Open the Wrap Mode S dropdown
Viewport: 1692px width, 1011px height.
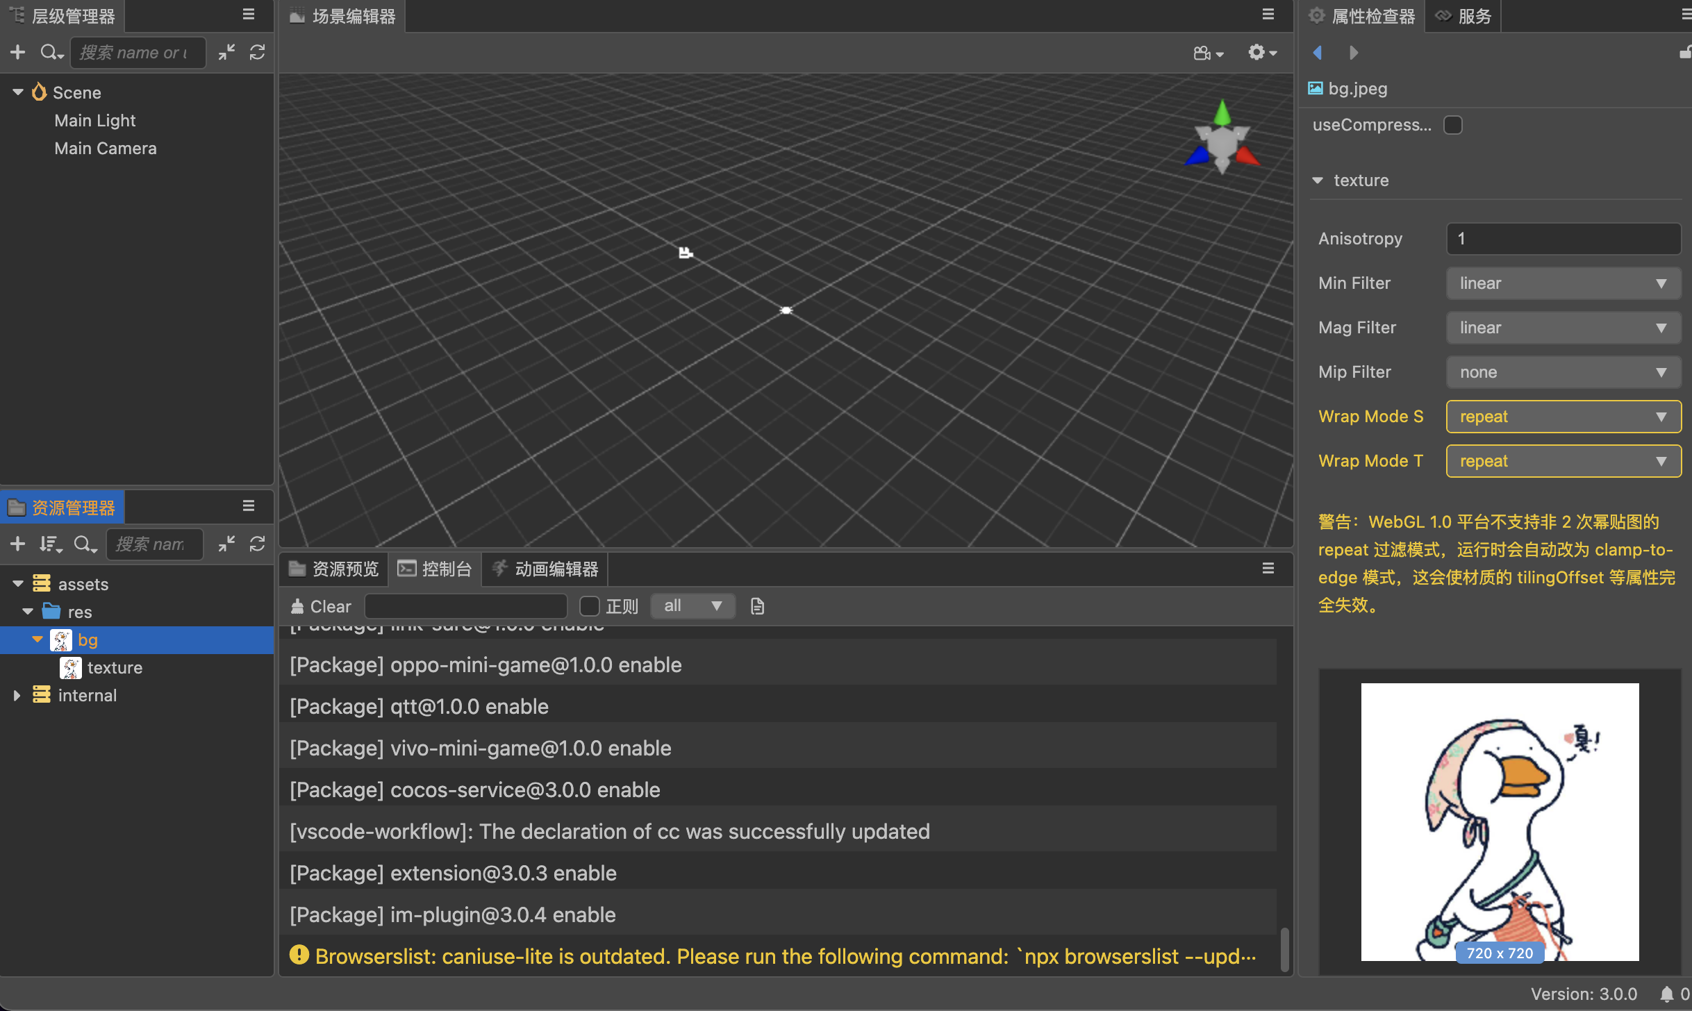point(1564,417)
